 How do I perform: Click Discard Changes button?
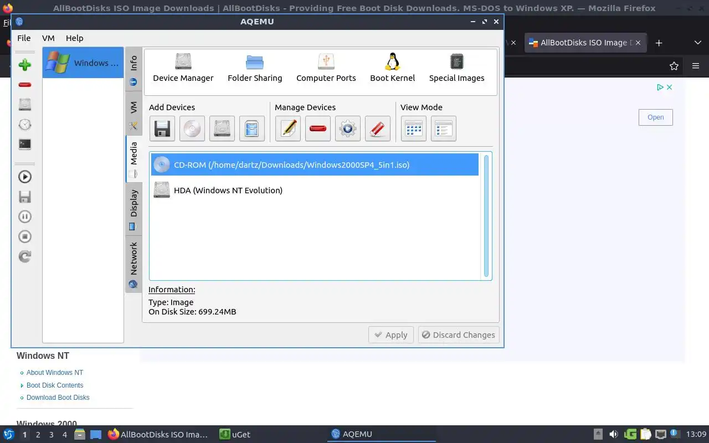459,334
